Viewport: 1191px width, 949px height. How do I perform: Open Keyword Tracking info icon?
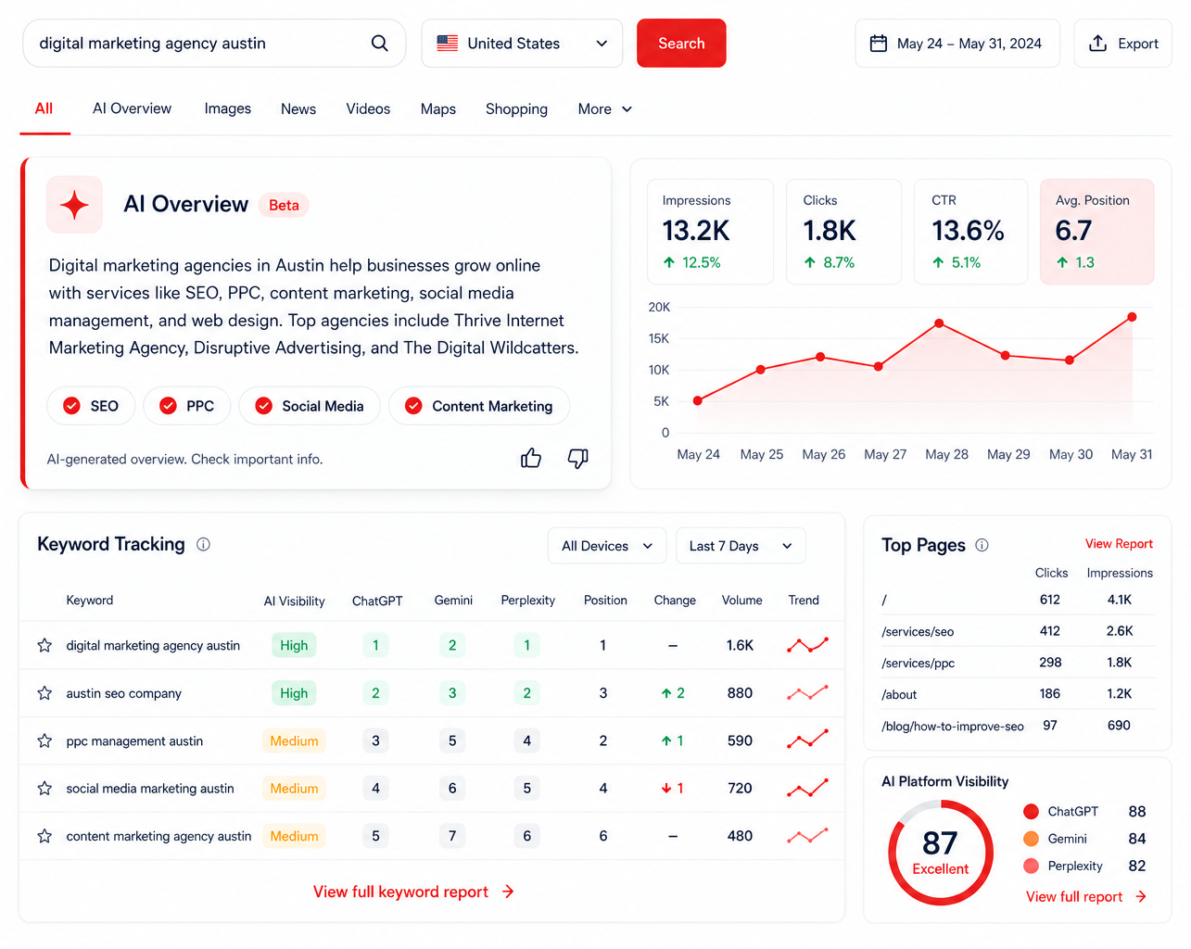pos(203,544)
